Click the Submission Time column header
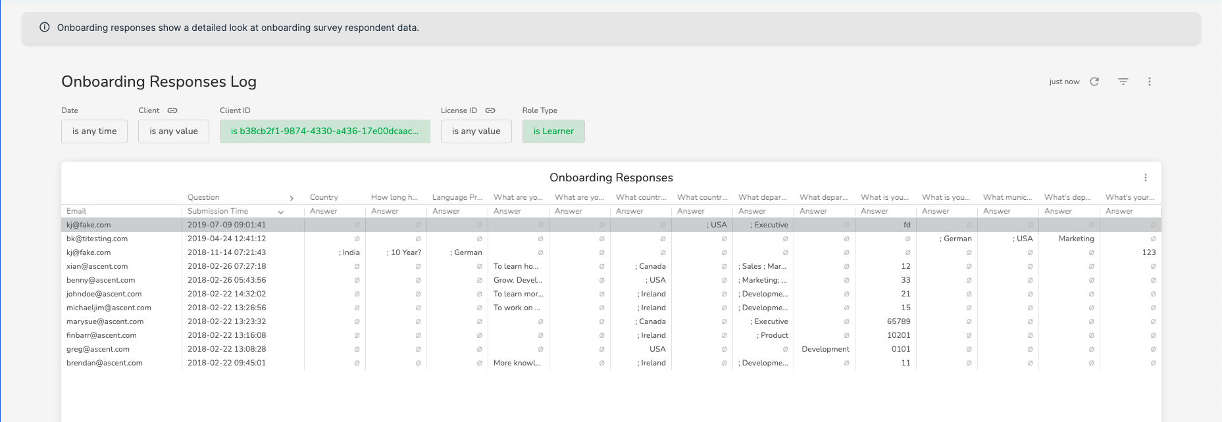The height and width of the screenshot is (422, 1222). click(218, 211)
